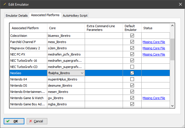185x128 pixels.
Task: Open Missing Core File link for Nintendo Game & Watch
Action: pyautogui.click(x=154, y=98)
